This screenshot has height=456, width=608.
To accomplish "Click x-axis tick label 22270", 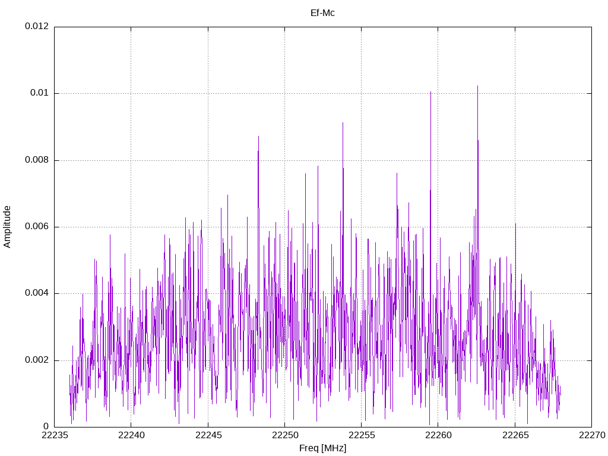I will point(592,435).
